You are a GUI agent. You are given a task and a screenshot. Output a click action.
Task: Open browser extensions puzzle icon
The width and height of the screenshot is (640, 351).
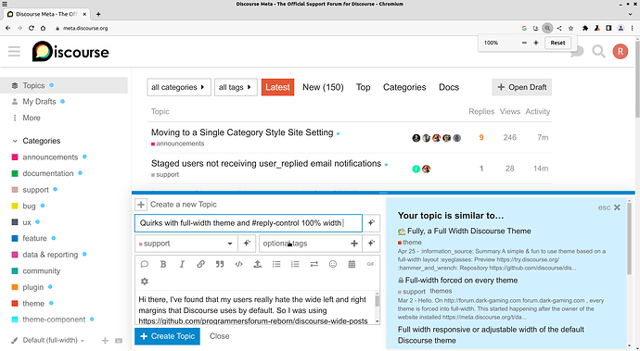pyautogui.click(x=585, y=28)
